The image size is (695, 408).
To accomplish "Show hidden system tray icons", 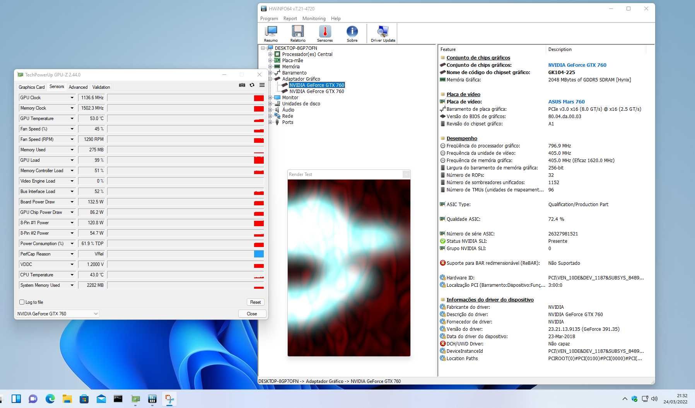I will tap(625, 399).
